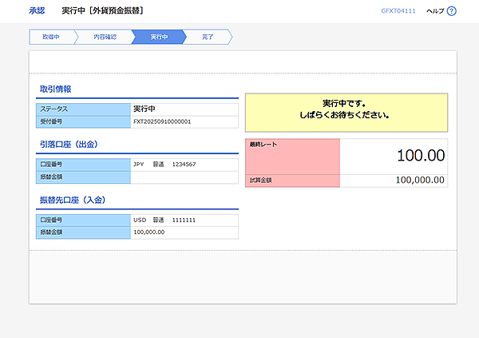
Task: Click the 実行中［外貨預金振替］ page title
Action: point(103,10)
